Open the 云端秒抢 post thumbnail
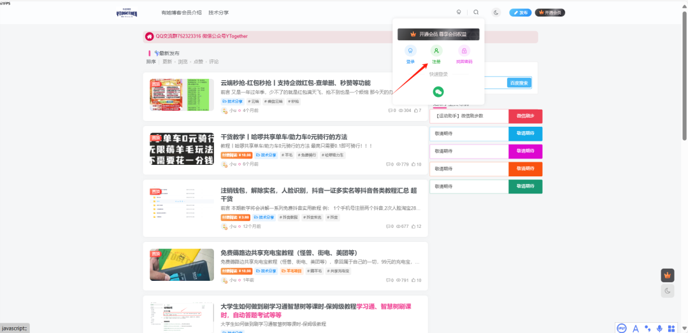The height and width of the screenshot is (333, 688). 182,95
